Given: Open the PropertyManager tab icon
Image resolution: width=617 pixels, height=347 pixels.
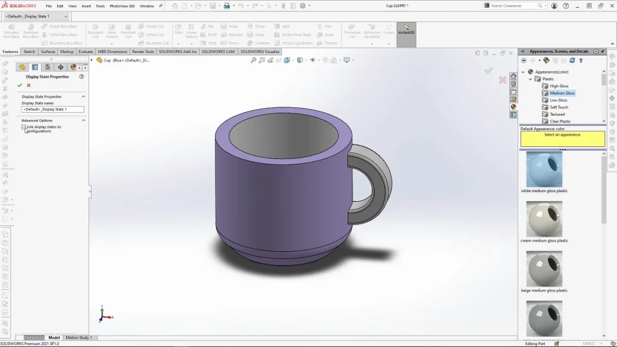Looking at the screenshot, I should pos(35,67).
